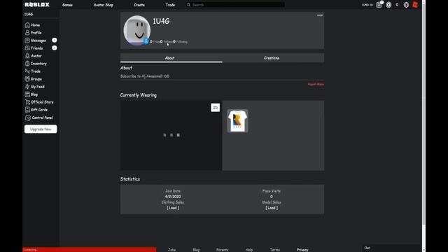
Task: Open Trade in the top navigation
Action: click(170, 5)
